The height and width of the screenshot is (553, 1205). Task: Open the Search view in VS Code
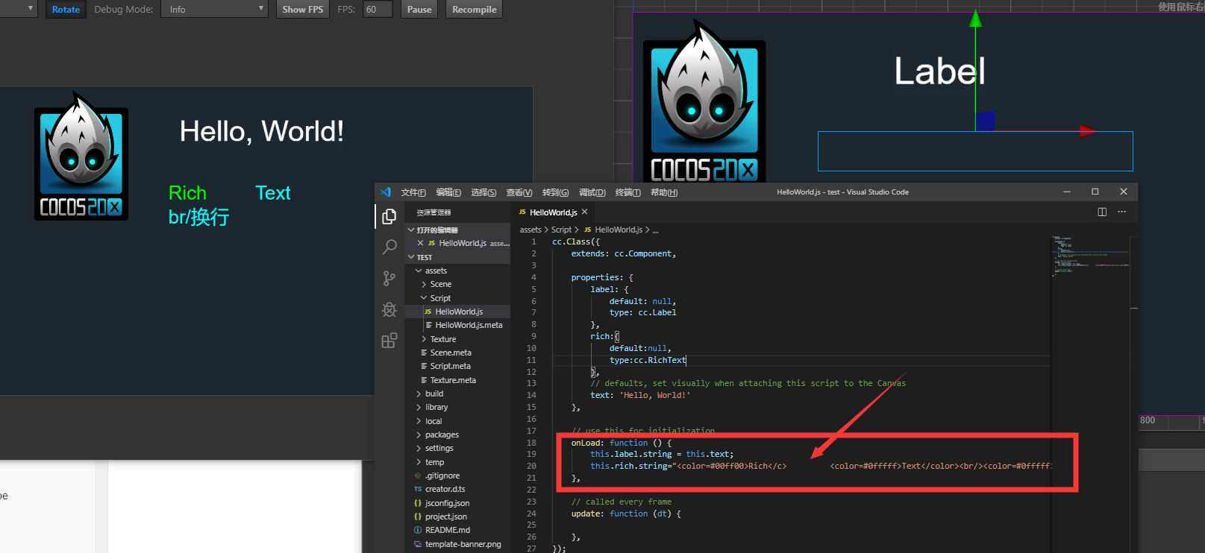click(x=389, y=247)
